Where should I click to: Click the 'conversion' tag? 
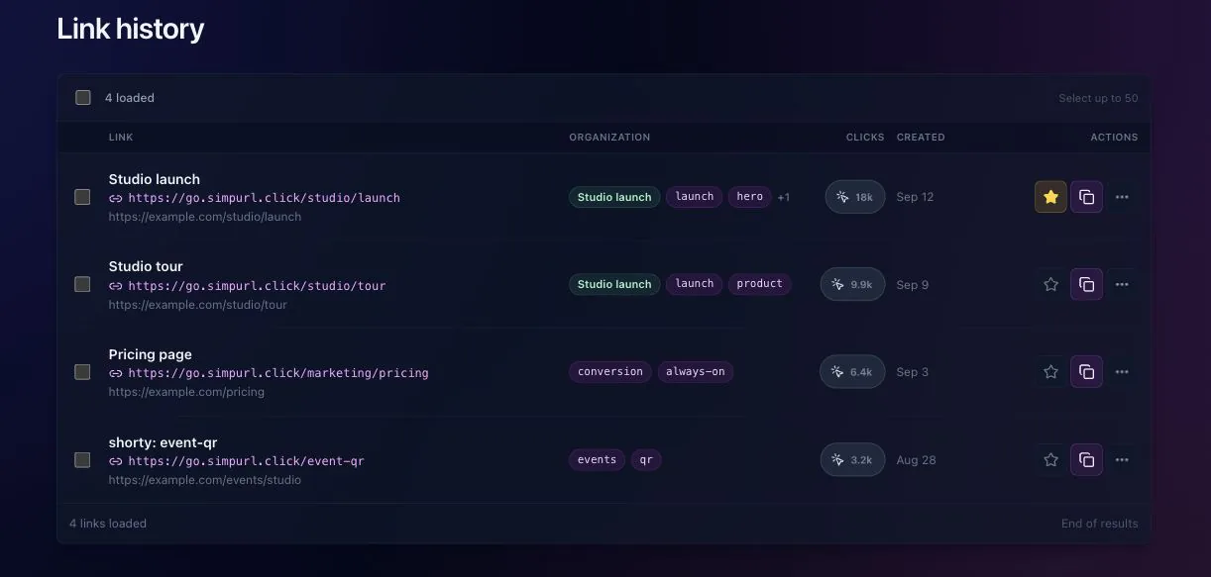click(x=610, y=372)
